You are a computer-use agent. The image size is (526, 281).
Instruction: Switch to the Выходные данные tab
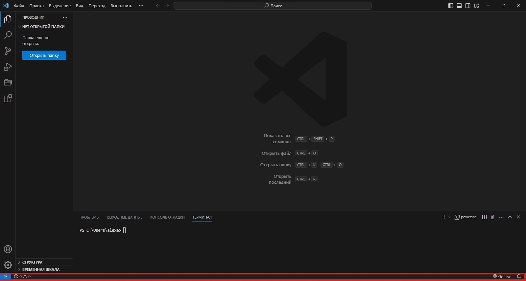click(125, 217)
